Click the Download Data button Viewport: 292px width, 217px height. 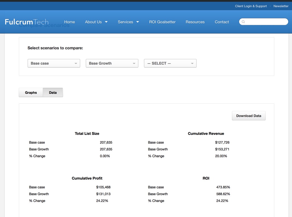pyautogui.click(x=249, y=116)
